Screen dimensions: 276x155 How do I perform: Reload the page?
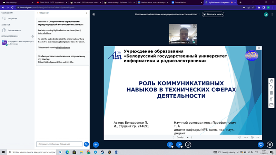[12, 8]
